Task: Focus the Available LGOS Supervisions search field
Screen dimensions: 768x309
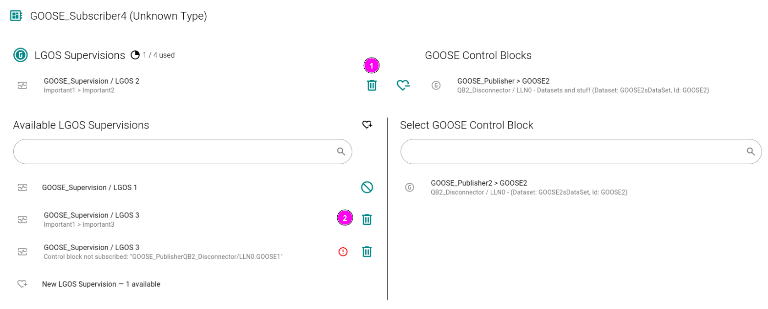Action: 183,151
